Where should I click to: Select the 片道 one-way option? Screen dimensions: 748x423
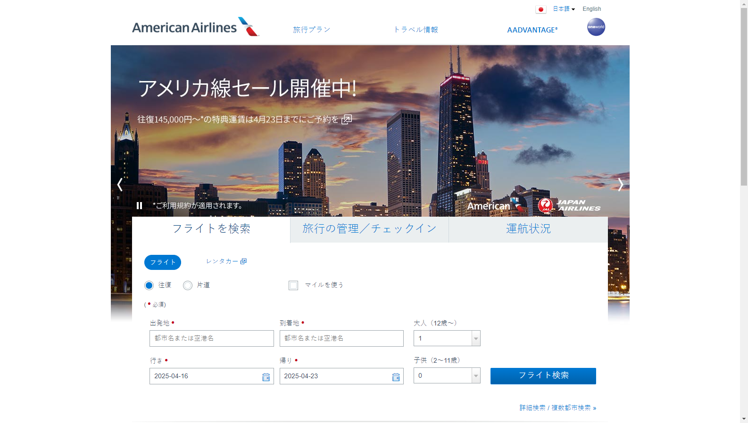(x=188, y=285)
